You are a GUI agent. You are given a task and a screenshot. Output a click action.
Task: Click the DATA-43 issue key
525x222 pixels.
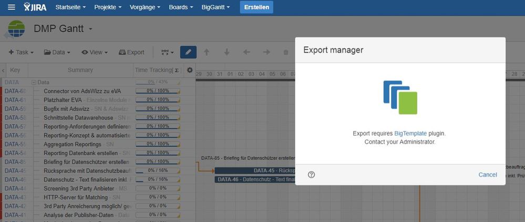(15, 197)
